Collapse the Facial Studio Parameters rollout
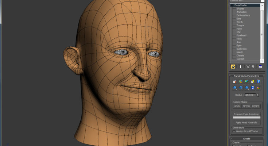The height and width of the screenshot is (146, 268). click(232, 76)
